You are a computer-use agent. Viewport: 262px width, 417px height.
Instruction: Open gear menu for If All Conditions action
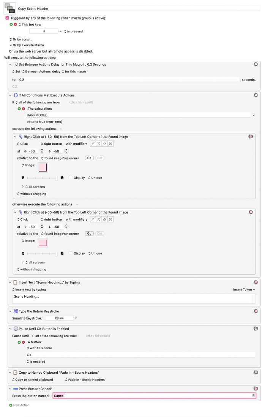point(256,95)
